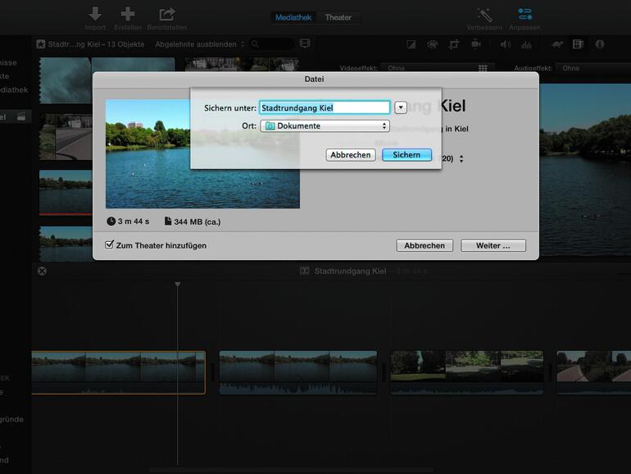The image size is (631, 474).
Task: Open the Anpassen adjustments icon
Action: click(524, 14)
